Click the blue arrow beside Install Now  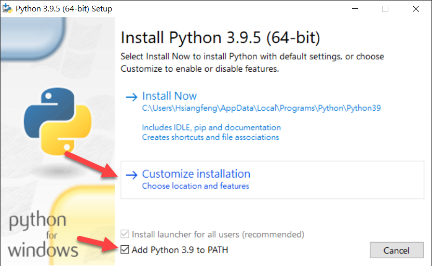tap(132, 97)
